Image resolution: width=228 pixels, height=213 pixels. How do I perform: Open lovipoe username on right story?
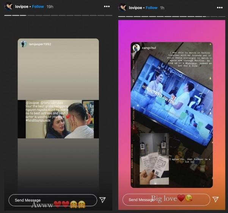tap(135, 8)
